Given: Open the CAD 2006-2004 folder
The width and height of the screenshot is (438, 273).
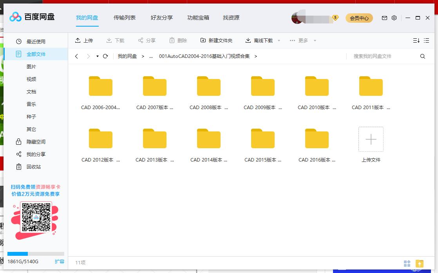Looking at the screenshot, I should tap(101, 86).
